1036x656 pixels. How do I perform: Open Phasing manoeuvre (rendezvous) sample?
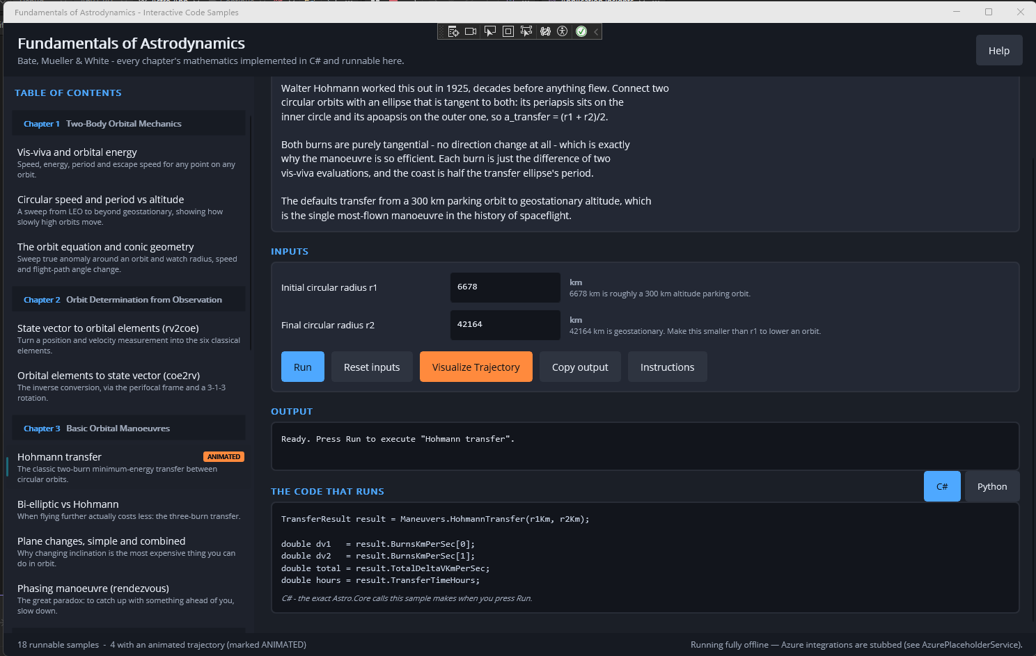click(129, 598)
